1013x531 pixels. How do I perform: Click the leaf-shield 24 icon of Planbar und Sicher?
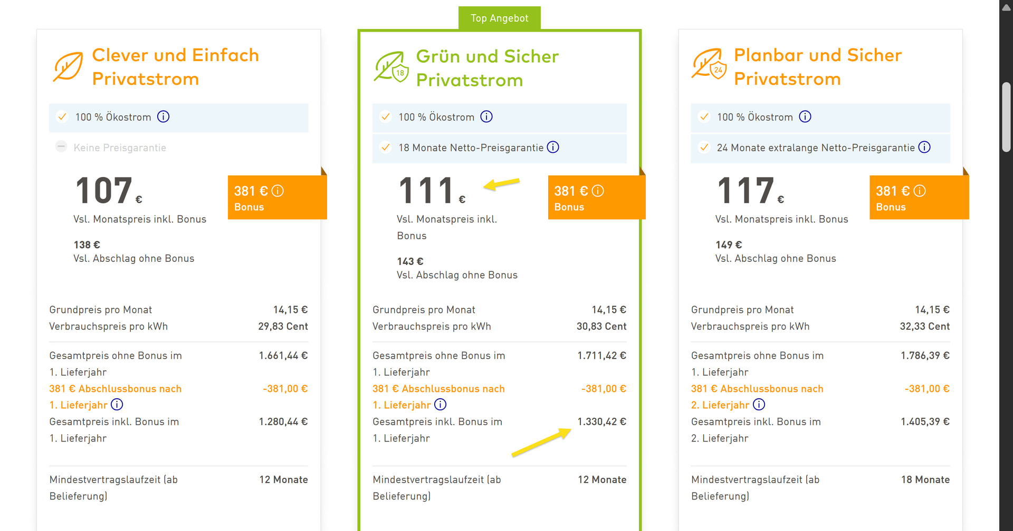click(x=709, y=64)
